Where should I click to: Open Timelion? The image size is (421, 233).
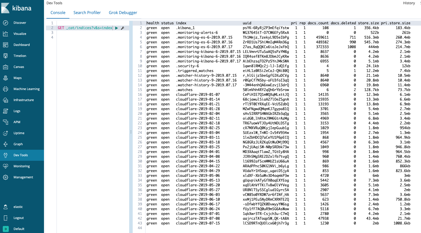click(20, 56)
